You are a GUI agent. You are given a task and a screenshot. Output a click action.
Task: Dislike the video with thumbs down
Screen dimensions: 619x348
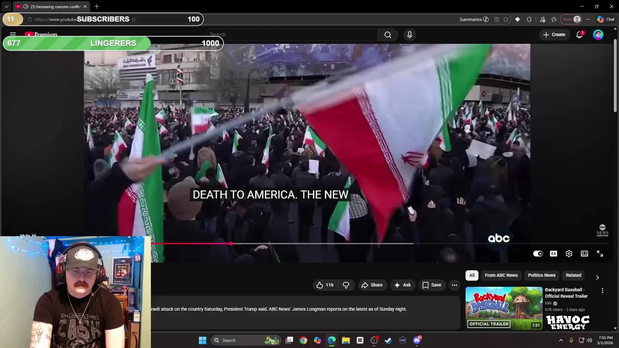346,285
